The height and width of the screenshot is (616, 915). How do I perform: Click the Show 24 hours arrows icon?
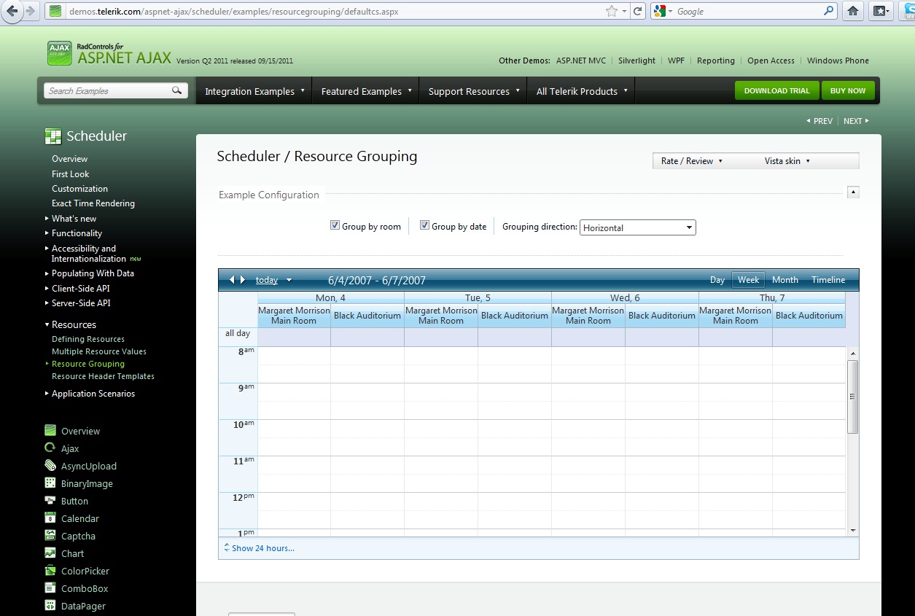point(226,547)
